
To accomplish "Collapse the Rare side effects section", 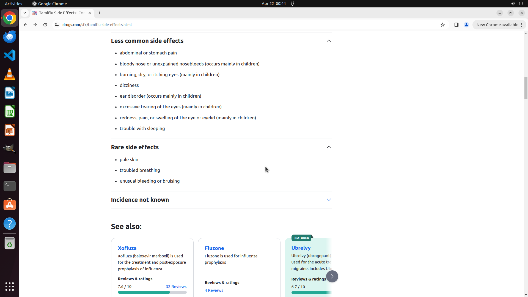I will pos(329,147).
